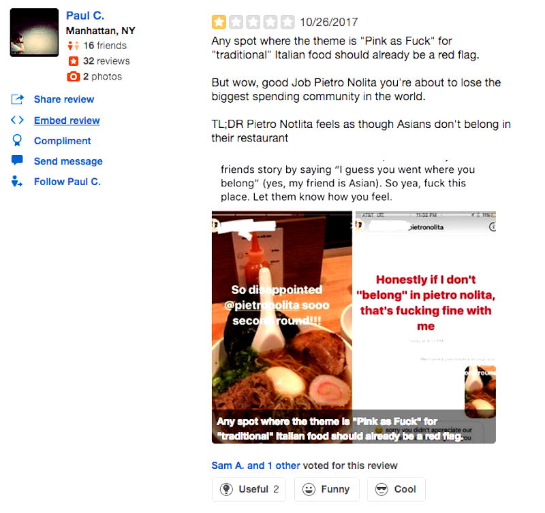545x513 pixels.
Task: Click the Follow Paul C. person icon
Action: pos(16,181)
